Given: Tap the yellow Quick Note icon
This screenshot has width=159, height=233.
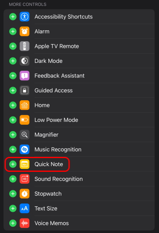Looking at the screenshot, I should [25, 164].
